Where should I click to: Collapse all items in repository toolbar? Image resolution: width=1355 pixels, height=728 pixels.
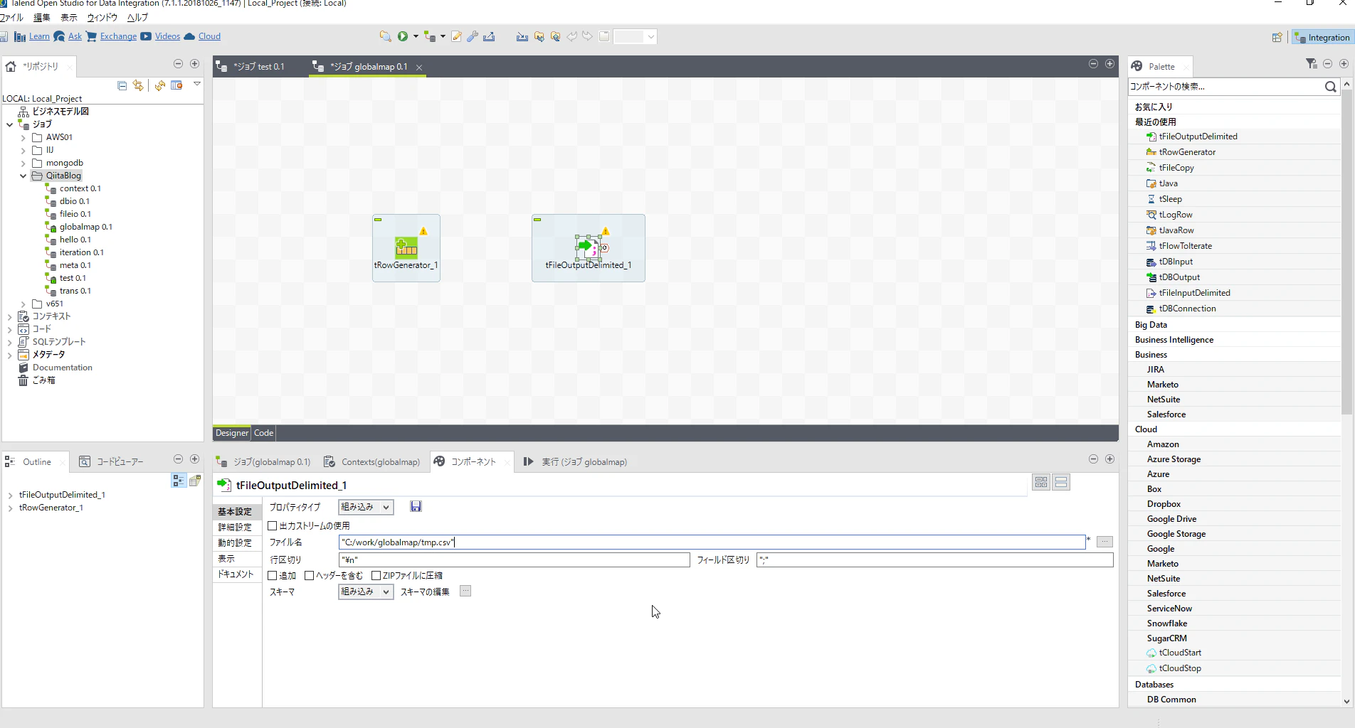[x=122, y=85]
